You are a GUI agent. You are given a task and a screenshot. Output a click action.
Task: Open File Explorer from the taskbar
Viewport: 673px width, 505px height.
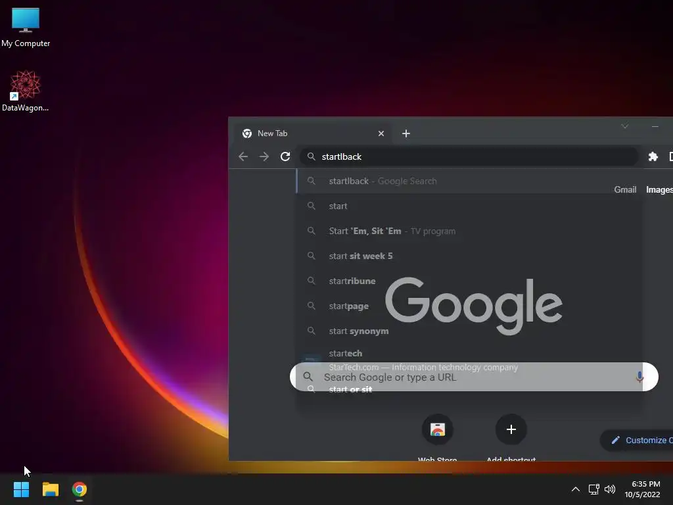point(50,489)
